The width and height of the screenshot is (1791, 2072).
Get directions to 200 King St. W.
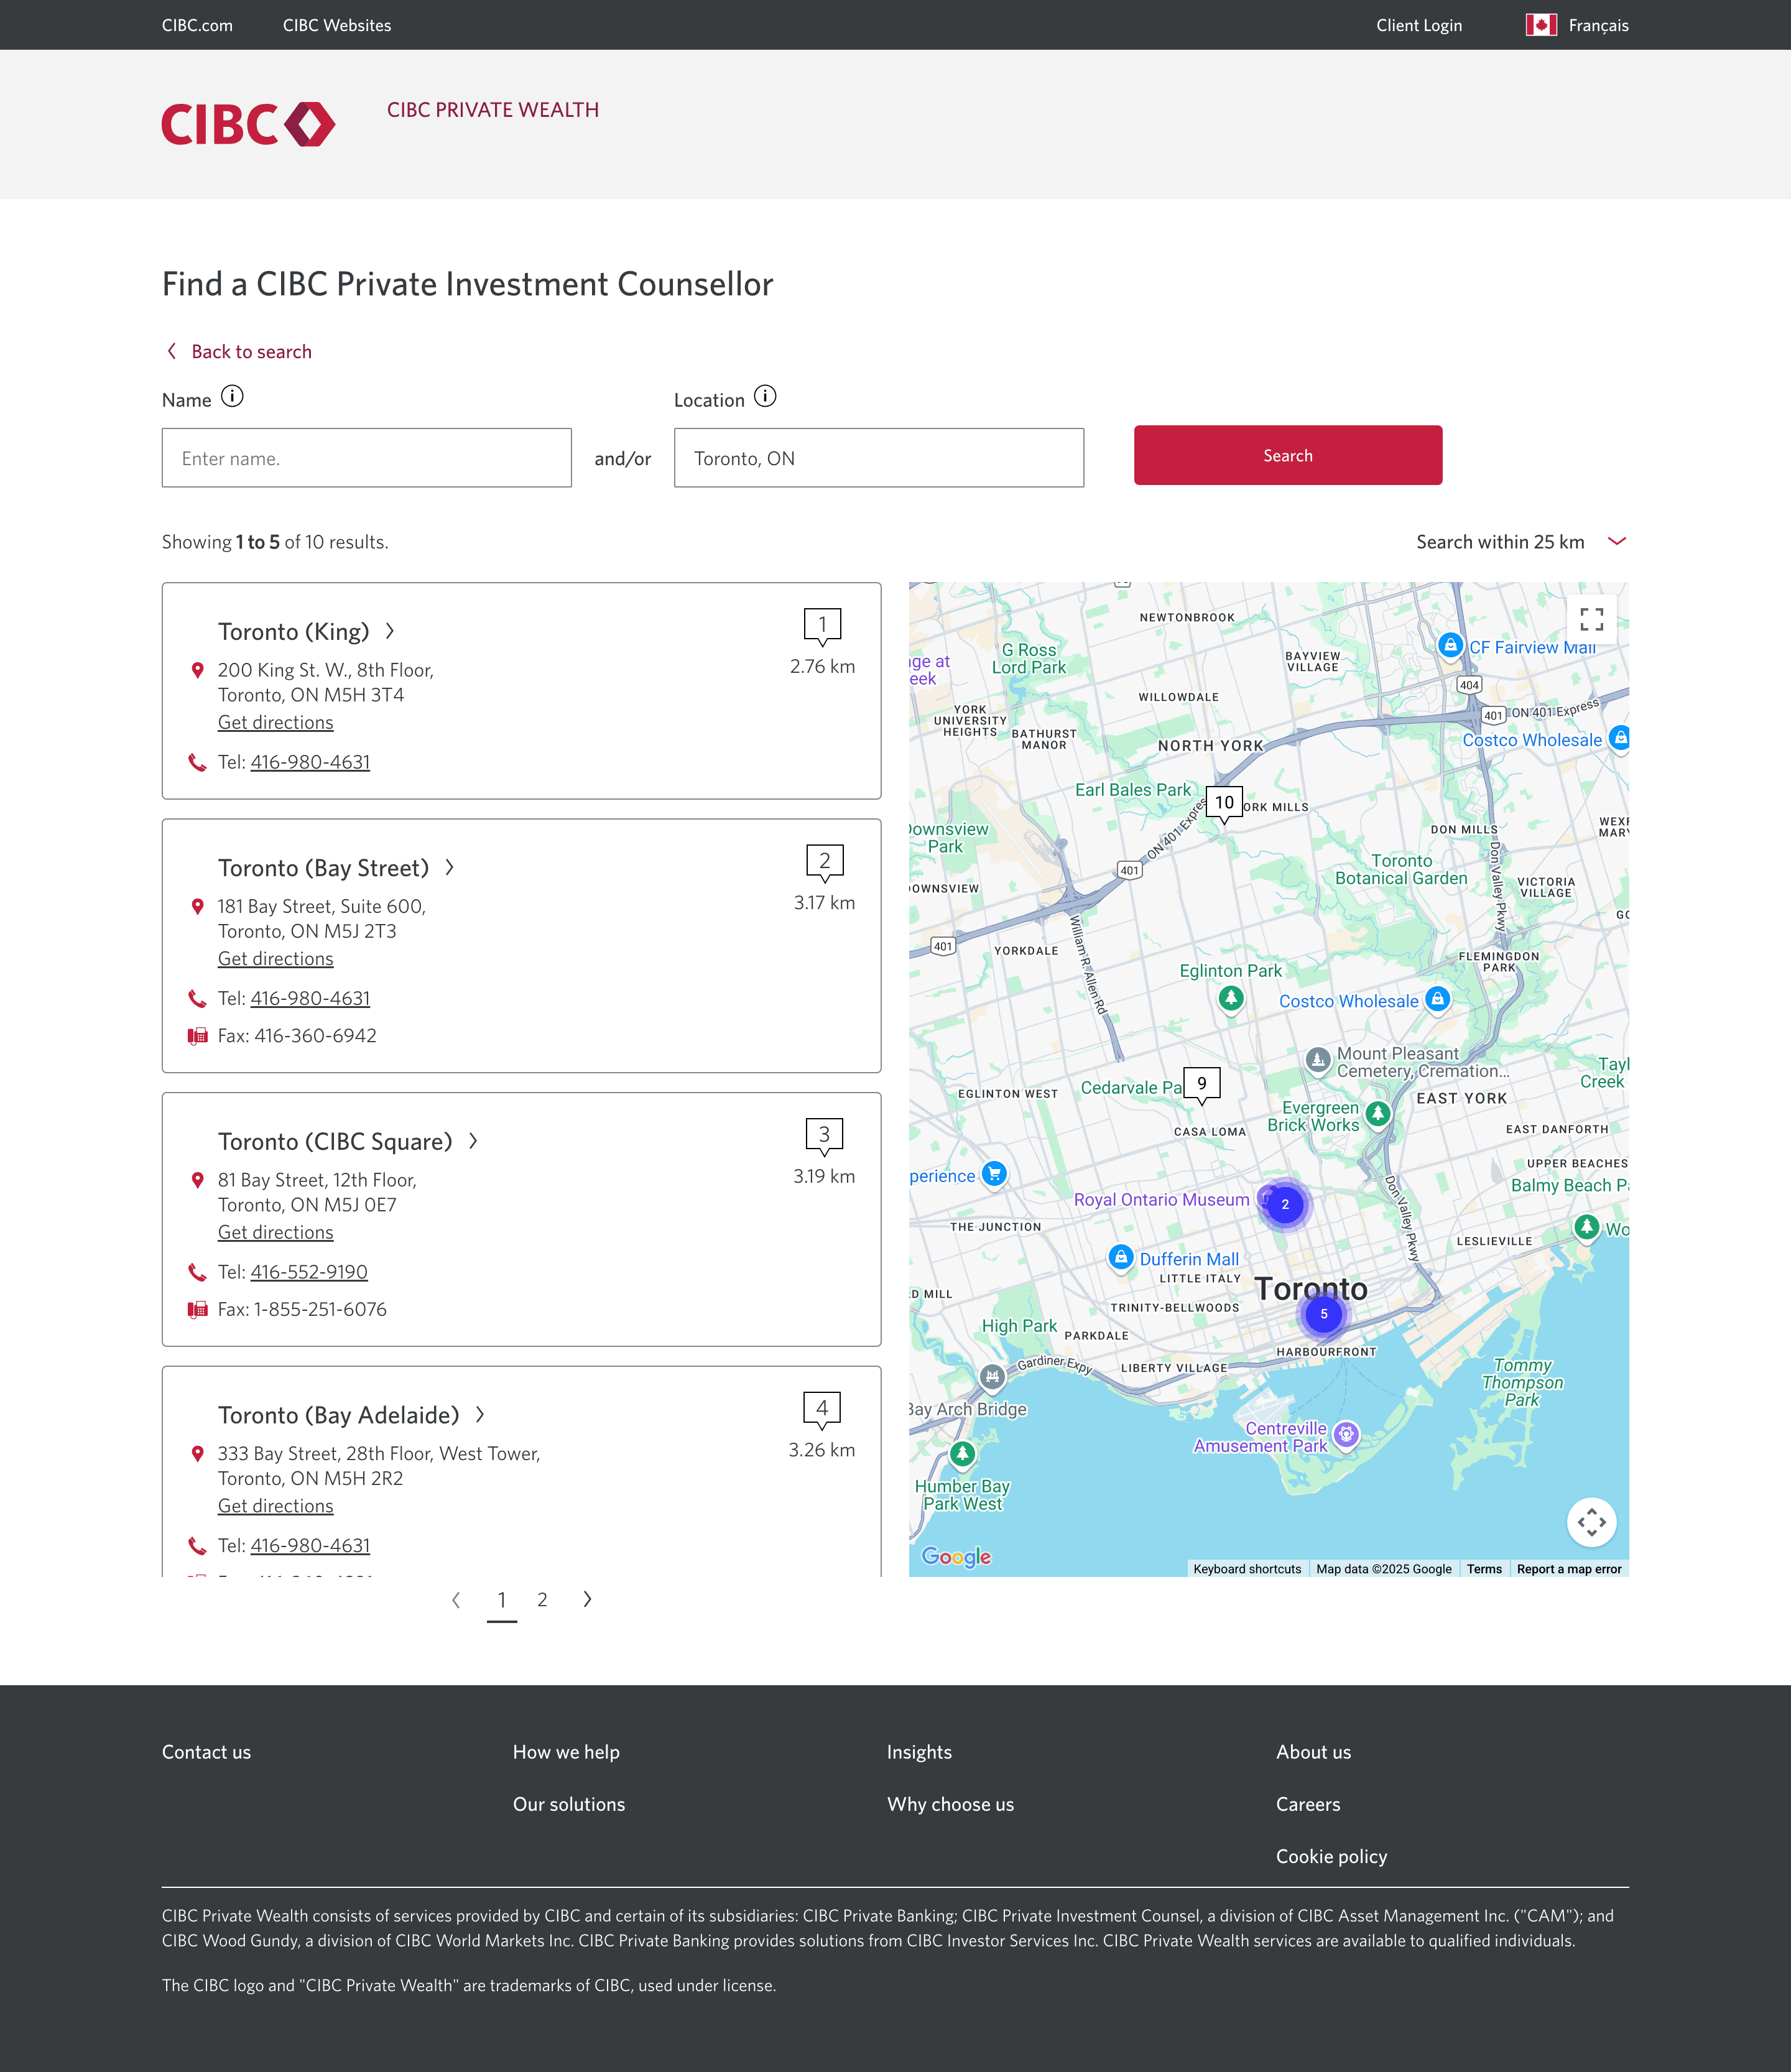(x=276, y=722)
